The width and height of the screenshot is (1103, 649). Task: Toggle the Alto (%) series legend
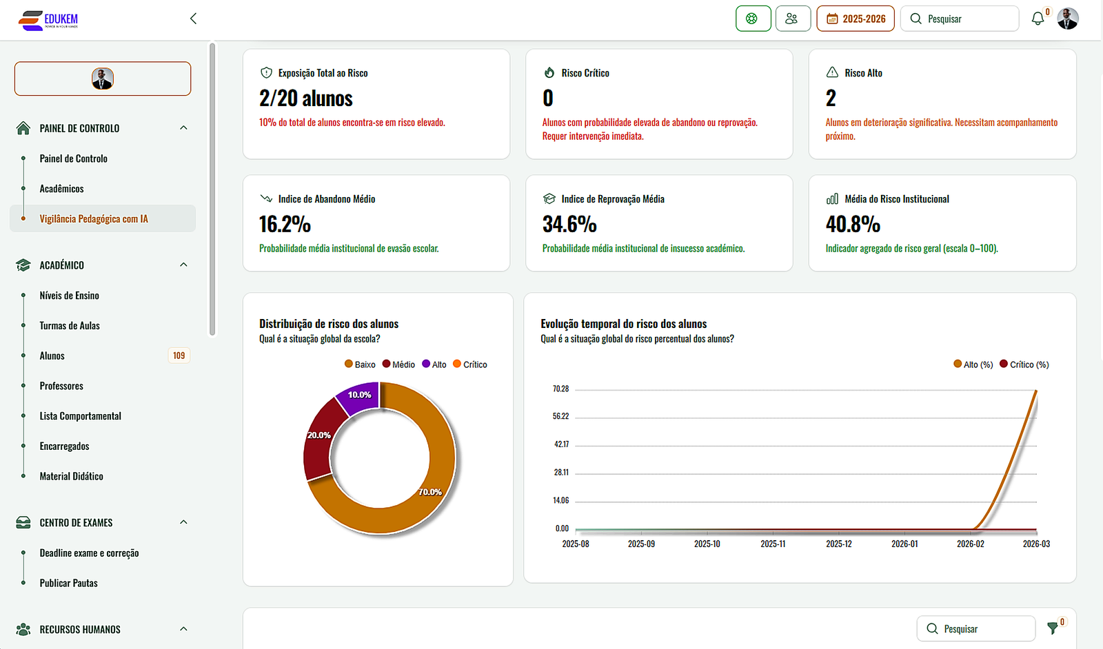coord(973,364)
